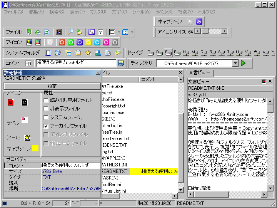Click the star favorites system folder icon
Image resolution: width=277 pixels, height=208 pixels.
tap(88, 53)
